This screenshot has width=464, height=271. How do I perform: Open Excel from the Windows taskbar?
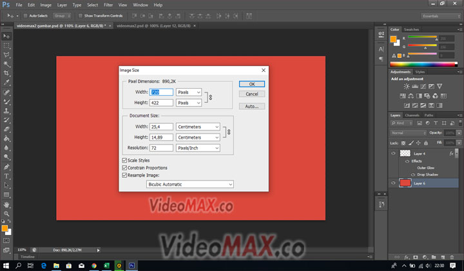pyautogui.click(x=106, y=265)
